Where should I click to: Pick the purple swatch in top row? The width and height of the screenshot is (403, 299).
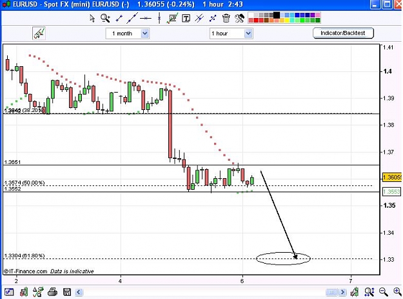(x=313, y=15)
